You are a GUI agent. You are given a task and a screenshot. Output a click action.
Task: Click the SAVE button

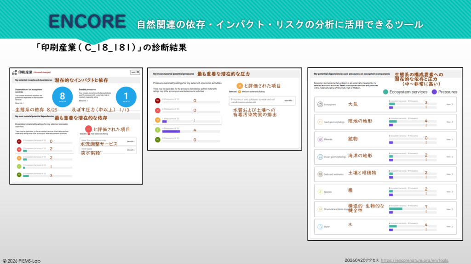click(134, 72)
